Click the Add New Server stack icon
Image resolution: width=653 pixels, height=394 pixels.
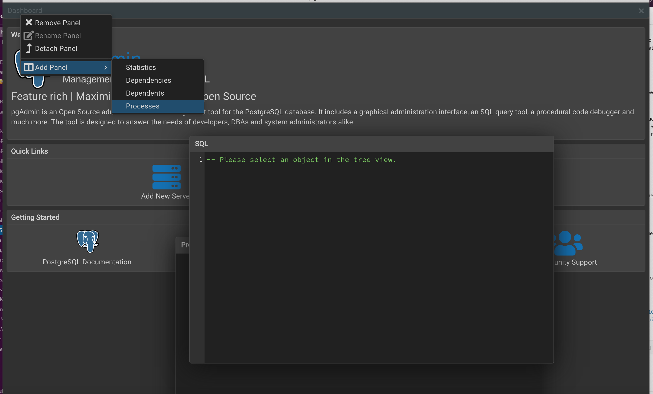[166, 177]
